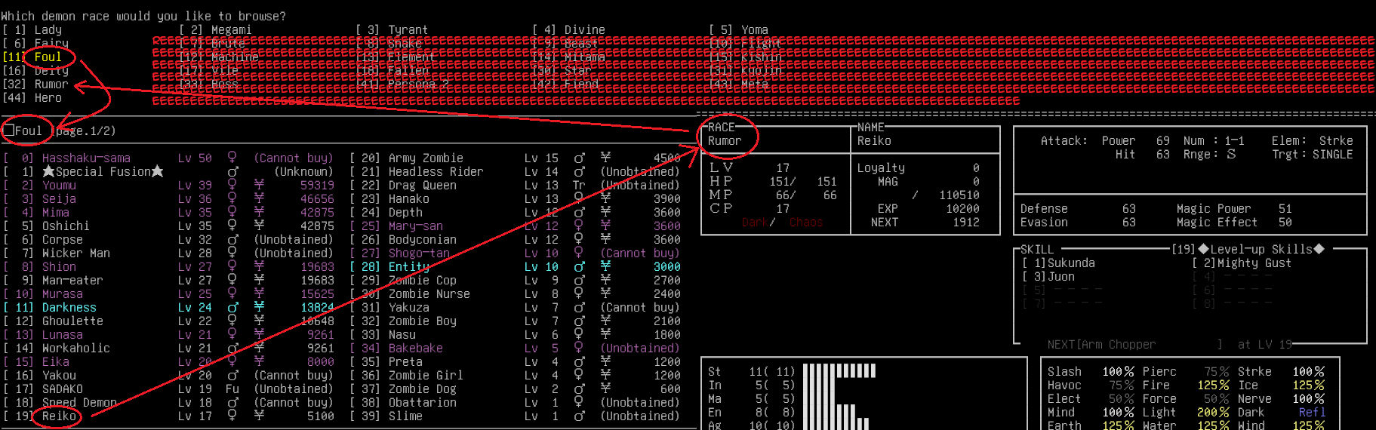Select the Man-eater row
The width and height of the screenshot is (1376, 430).
click(x=168, y=281)
